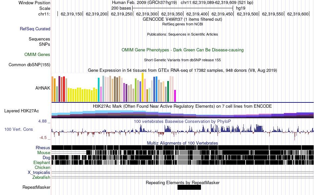Click 100 vertebrates Basewise Conservation by PhyloP title
314x195 pixels.
coord(182,121)
